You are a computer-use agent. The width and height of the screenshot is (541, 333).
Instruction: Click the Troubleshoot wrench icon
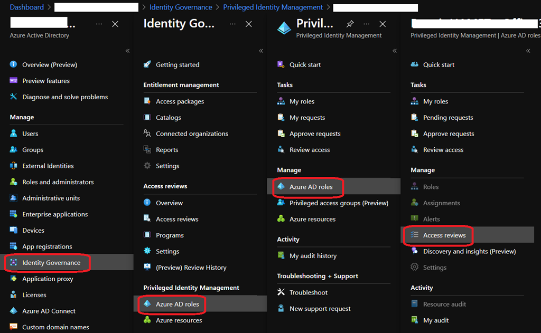tap(281, 292)
